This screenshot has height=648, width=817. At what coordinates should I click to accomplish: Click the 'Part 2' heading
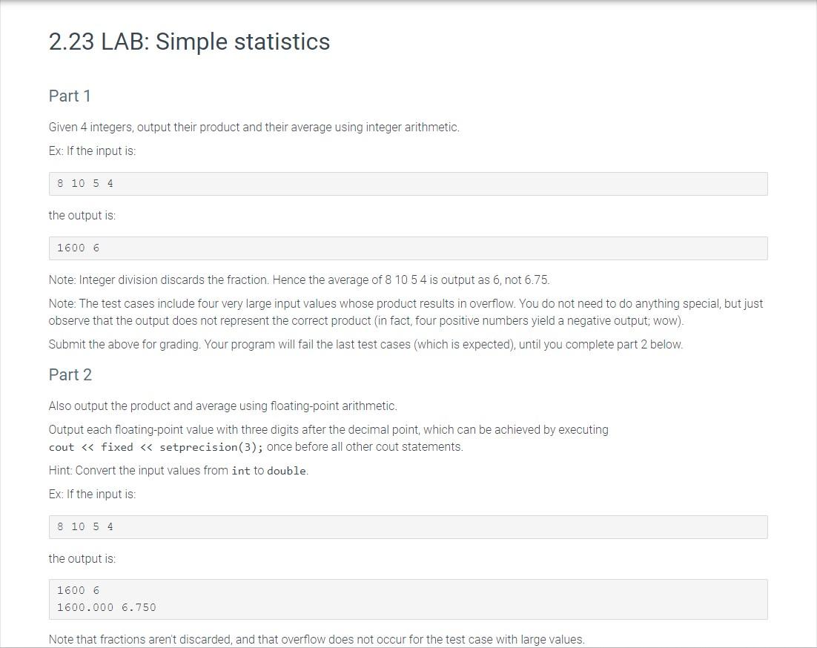click(x=70, y=374)
